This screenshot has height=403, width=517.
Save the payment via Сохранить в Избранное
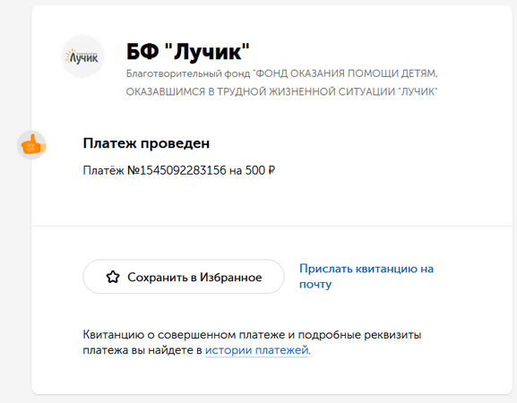coord(184,277)
